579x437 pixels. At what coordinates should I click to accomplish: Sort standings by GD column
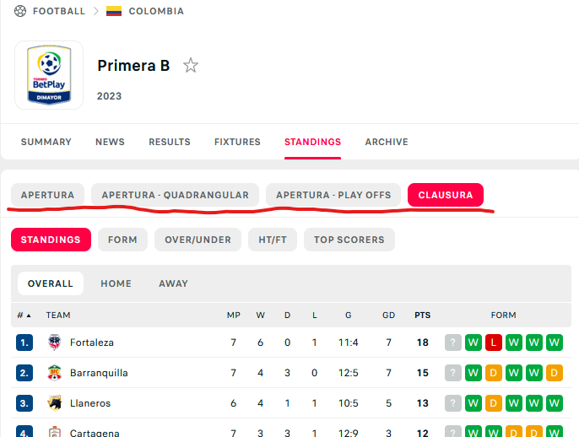[388, 316]
